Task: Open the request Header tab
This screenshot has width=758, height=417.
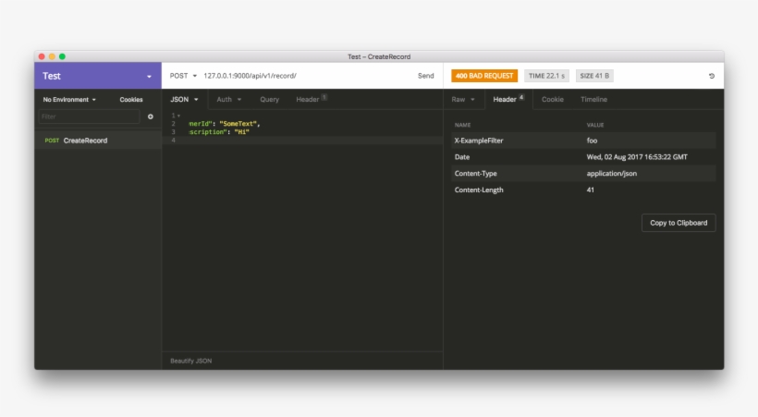Action: click(x=311, y=99)
